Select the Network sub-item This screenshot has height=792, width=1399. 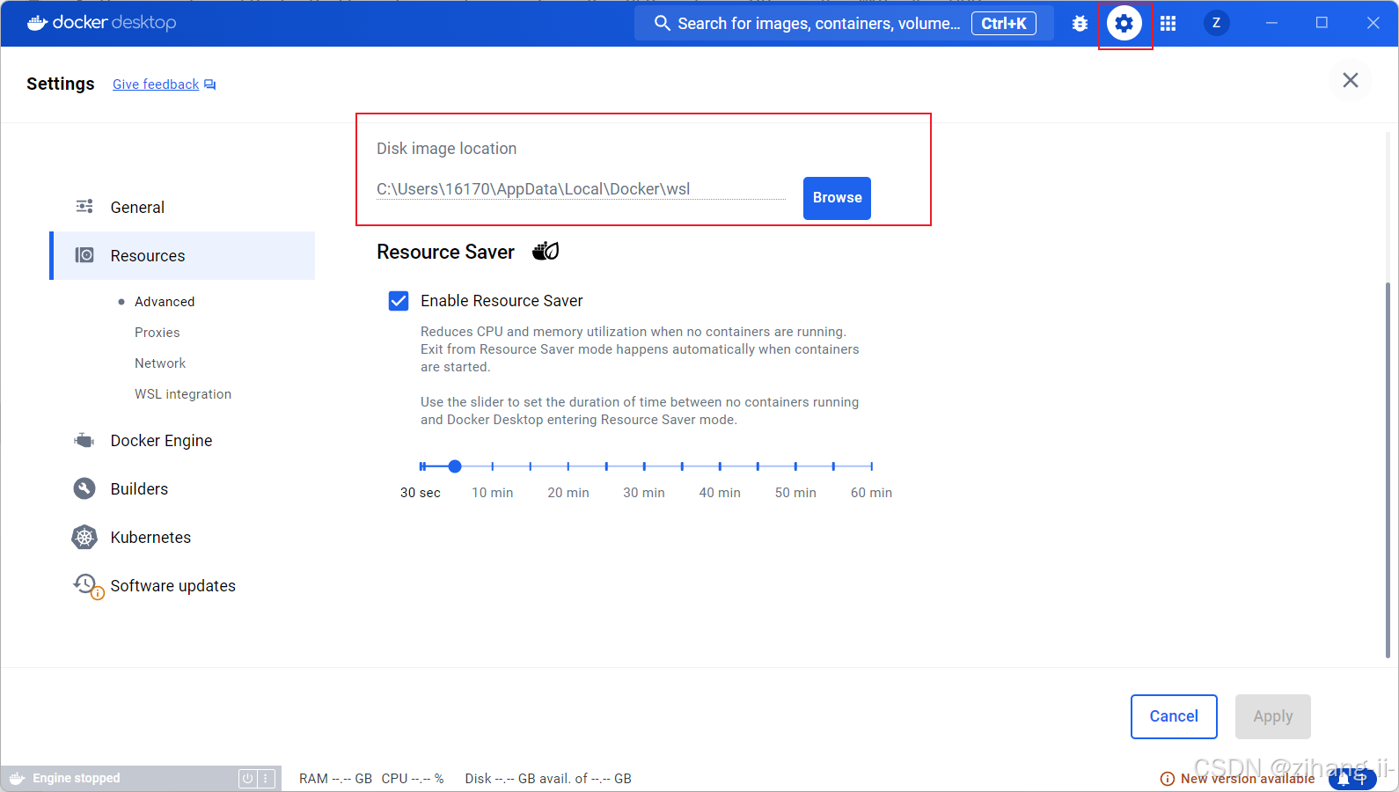click(160, 363)
